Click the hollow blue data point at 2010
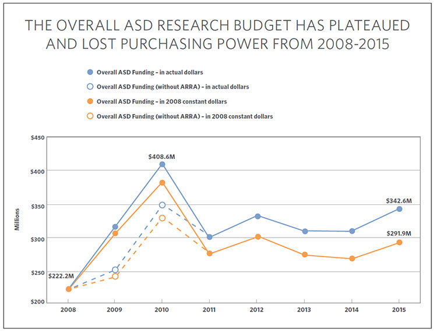Viewport: 437px width, 333px height. (163, 205)
